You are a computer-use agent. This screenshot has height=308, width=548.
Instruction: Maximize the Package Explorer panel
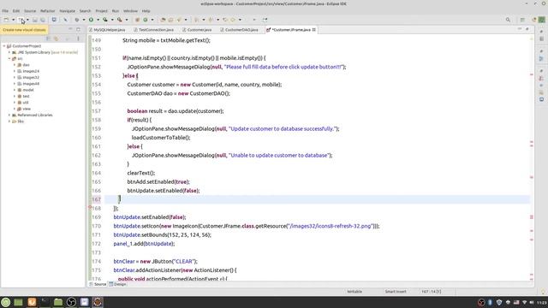pos(78,29)
